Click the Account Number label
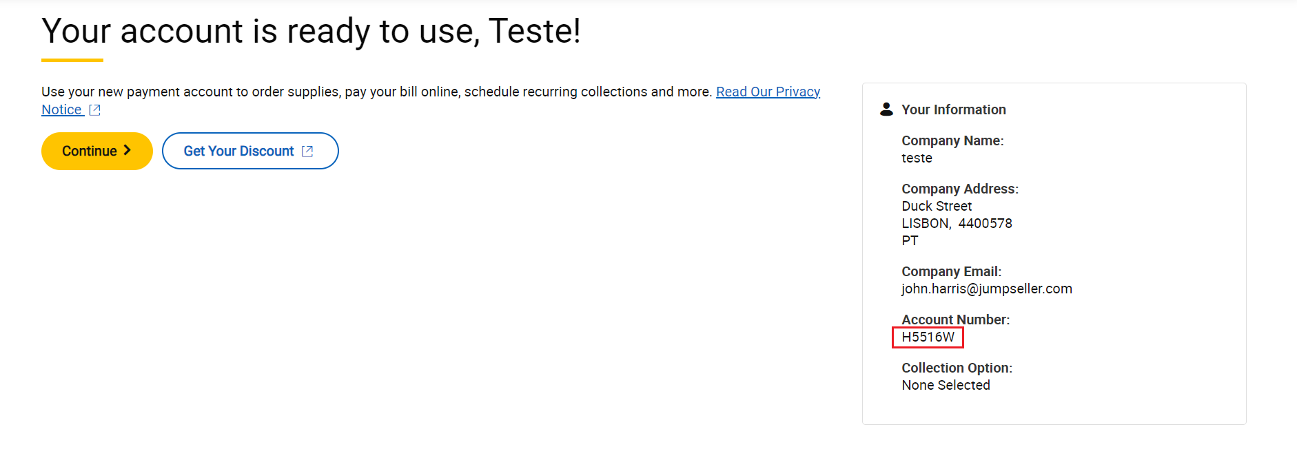The width and height of the screenshot is (1297, 449). tap(955, 320)
